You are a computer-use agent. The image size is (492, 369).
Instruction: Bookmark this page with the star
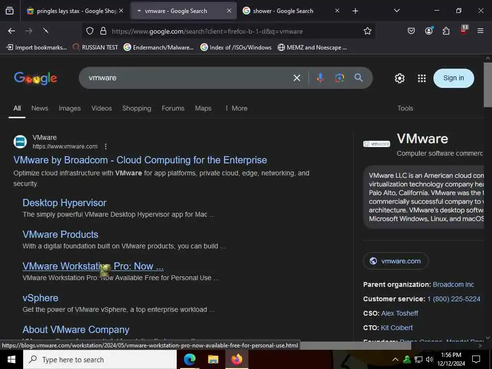coord(368,31)
